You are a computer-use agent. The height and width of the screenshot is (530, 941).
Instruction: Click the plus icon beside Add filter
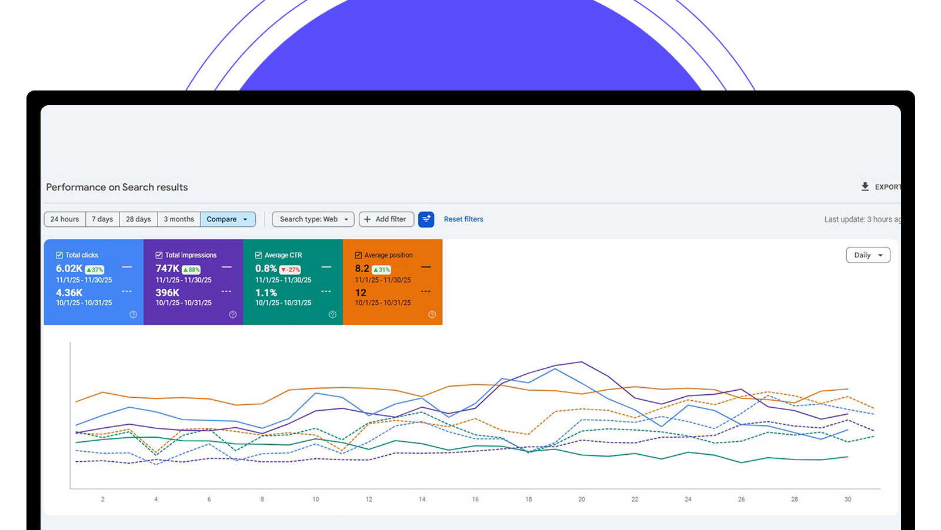(x=368, y=219)
